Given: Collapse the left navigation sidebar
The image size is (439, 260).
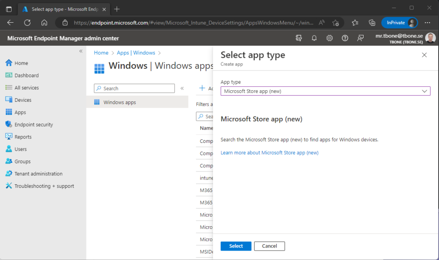Looking at the screenshot, I should pos(81,51).
